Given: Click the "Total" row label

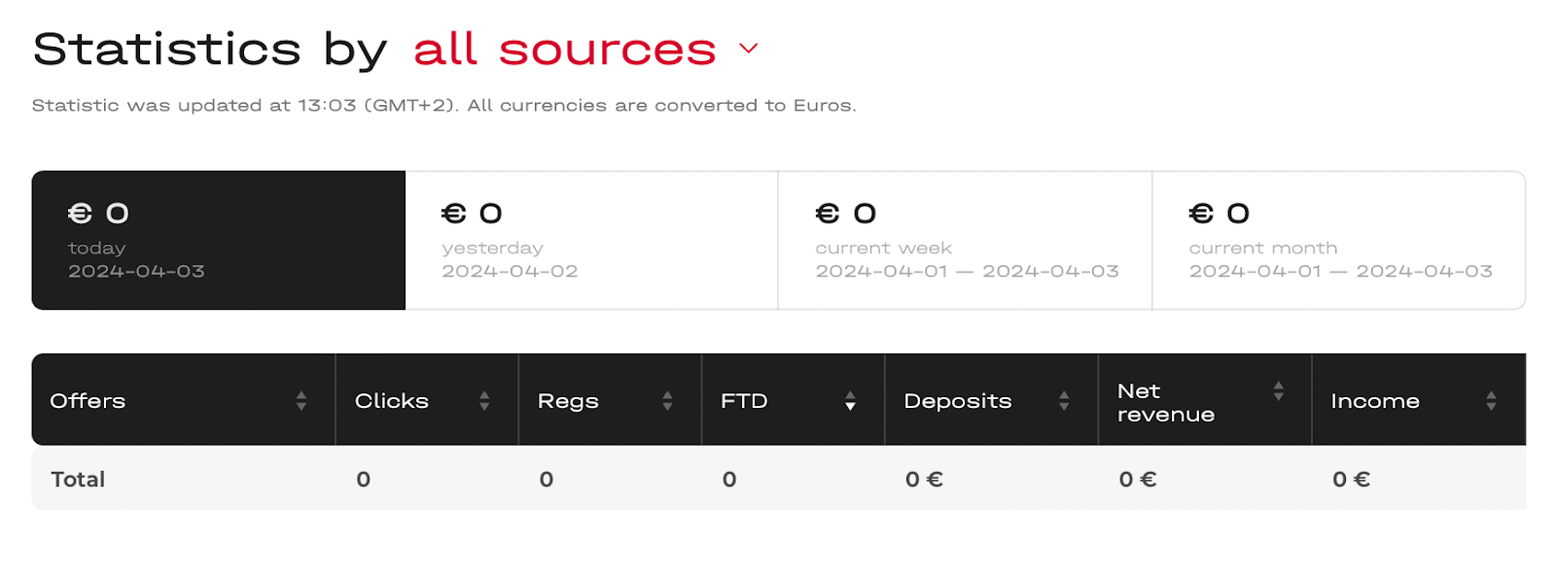Looking at the screenshot, I should (78, 479).
